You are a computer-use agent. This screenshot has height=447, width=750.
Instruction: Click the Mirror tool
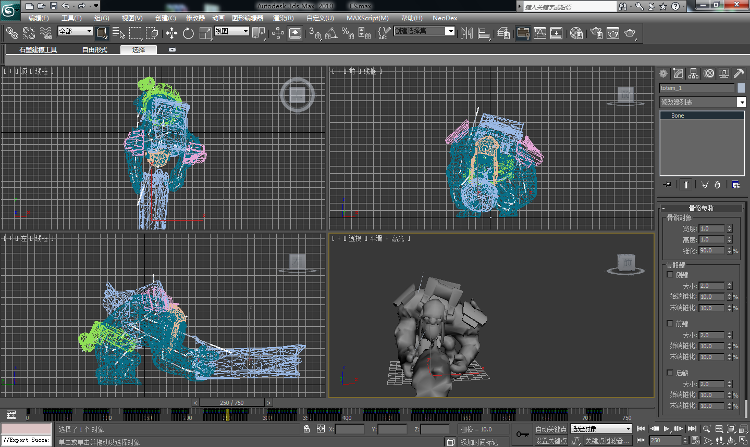(466, 33)
